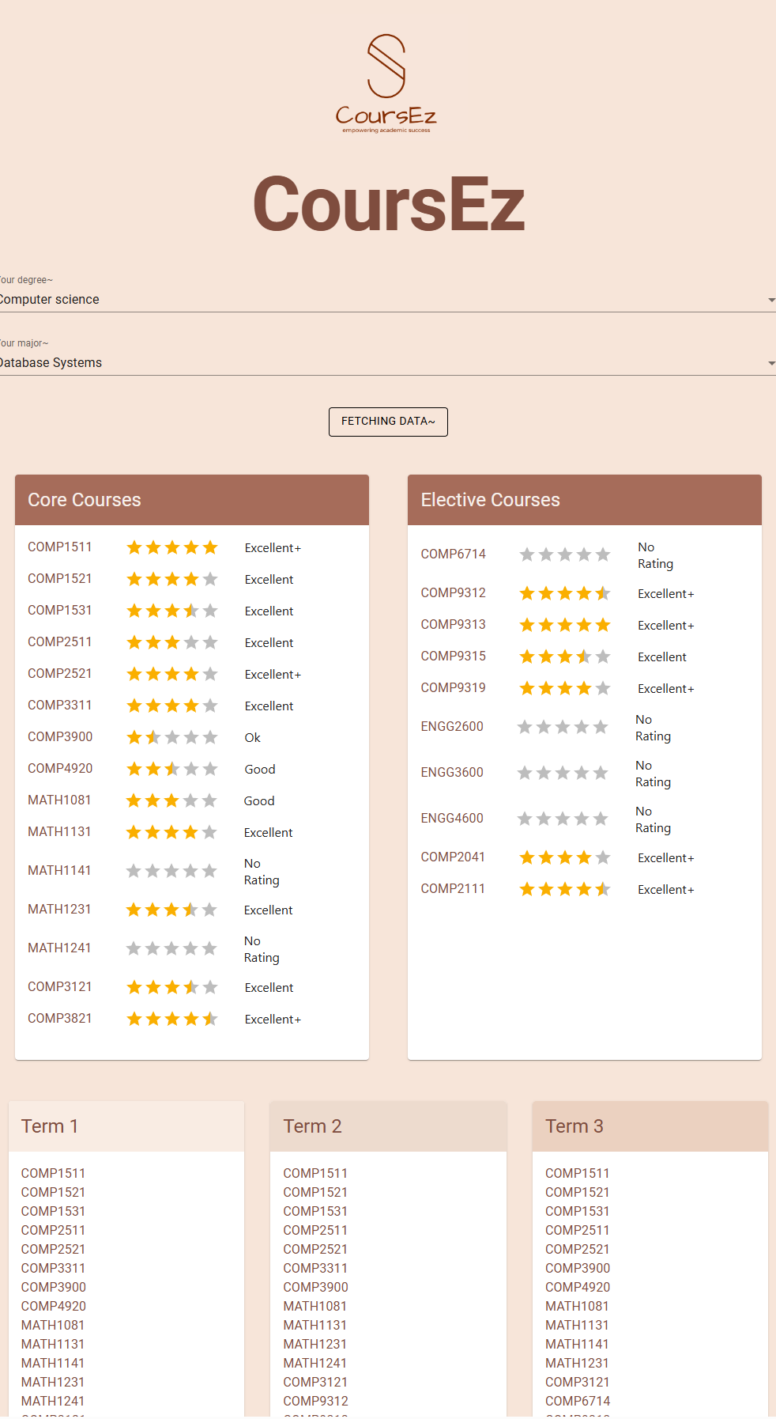This screenshot has height=1419, width=776.
Task: Click the COMP9312 star rating in Elective Courses
Action: click(565, 593)
